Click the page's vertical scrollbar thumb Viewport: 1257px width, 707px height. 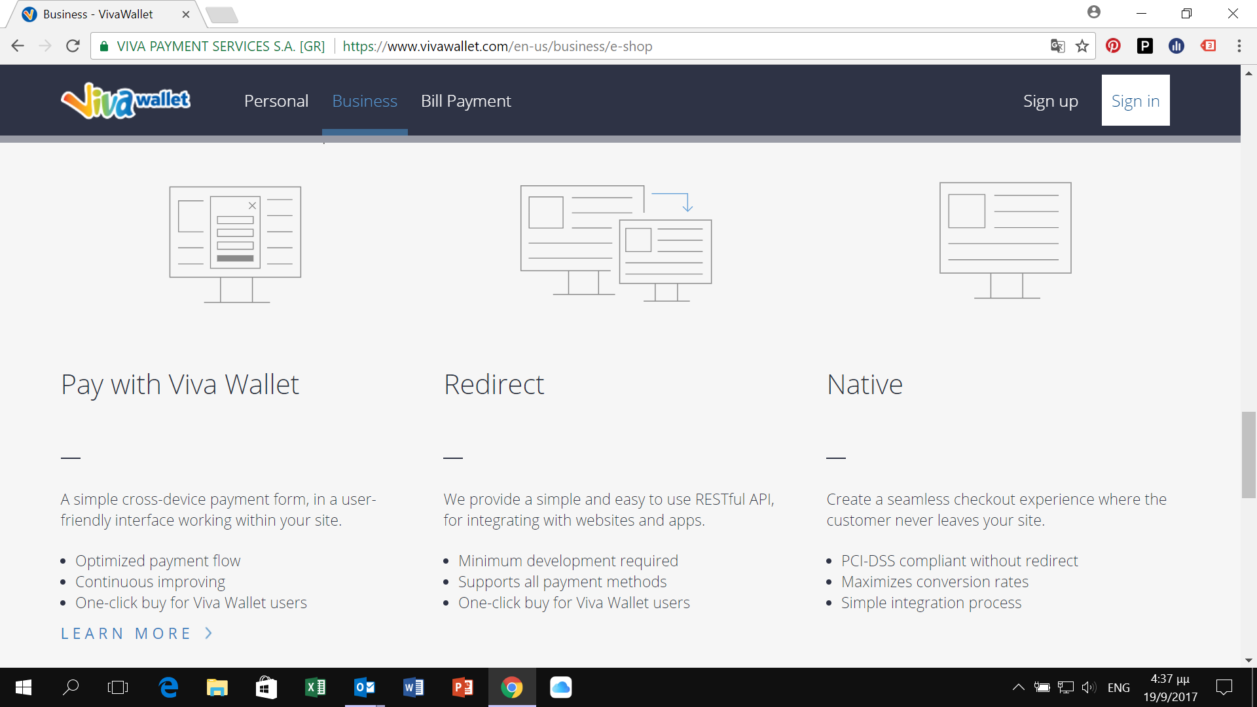pos(1248,455)
